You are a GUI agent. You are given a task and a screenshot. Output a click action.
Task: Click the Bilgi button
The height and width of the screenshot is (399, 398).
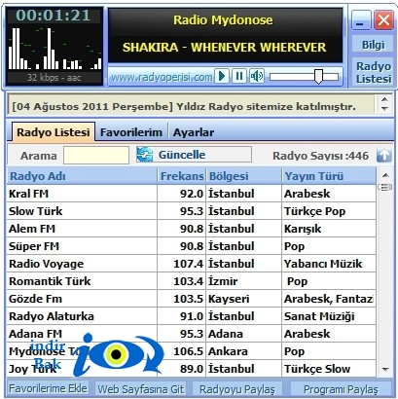pos(373,45)
